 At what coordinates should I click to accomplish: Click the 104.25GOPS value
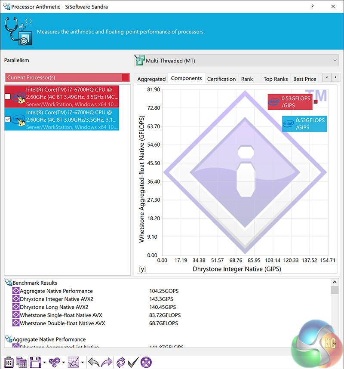[x=164, y=291]
